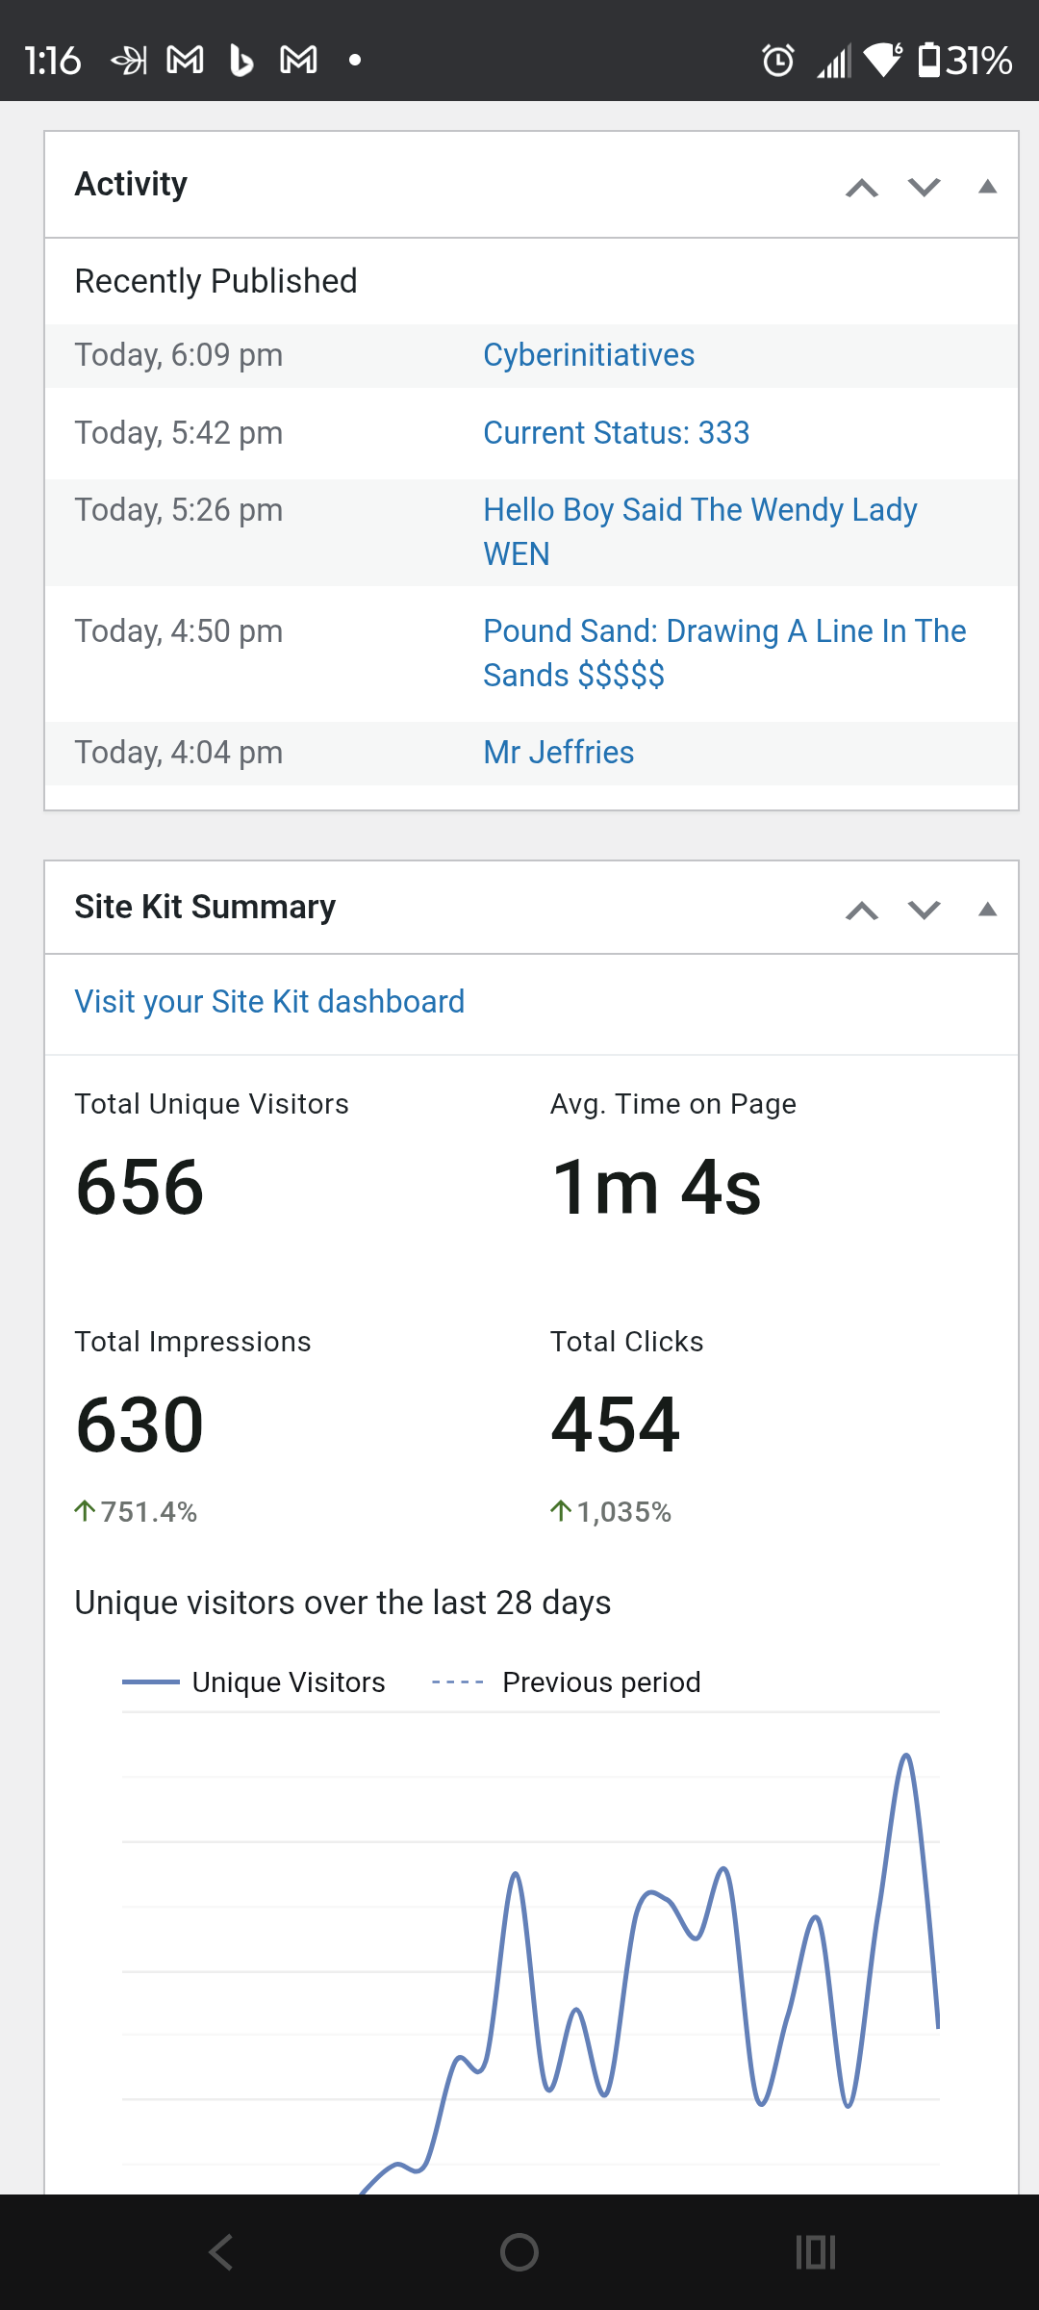Open the Mr Jeffries post
This screenshot has height=2310, width=1039.
tap(558, 753)
